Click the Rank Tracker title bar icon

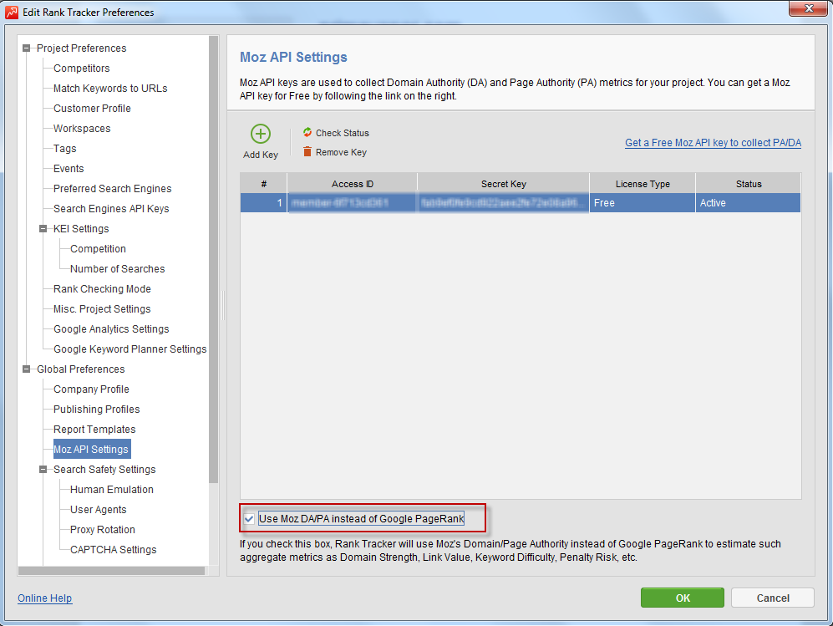pyautogui.click(x=12, y=12)
